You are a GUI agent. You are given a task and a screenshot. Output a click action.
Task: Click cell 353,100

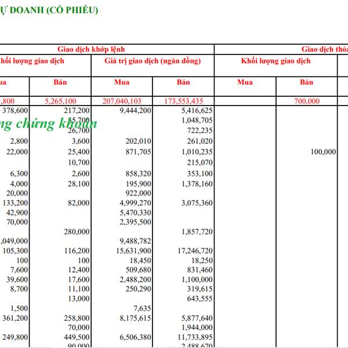point(200,173)
